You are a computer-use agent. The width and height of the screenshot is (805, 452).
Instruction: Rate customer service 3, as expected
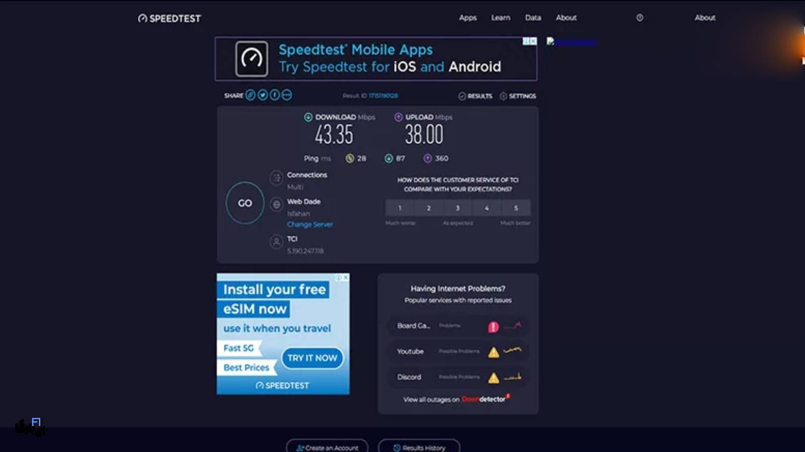click(x=458, y=208)
